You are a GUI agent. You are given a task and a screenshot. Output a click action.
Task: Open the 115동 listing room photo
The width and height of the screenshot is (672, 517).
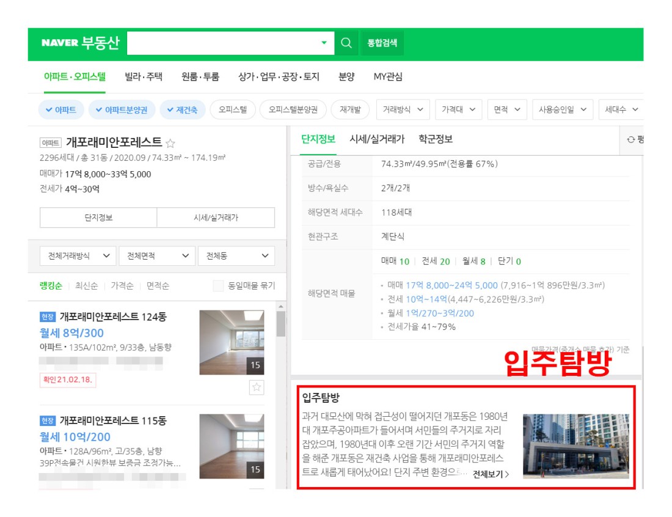(232, 446)
